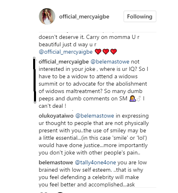The image size is (178, 193).
Task: Click the partially visible like icon at bottom
Action: (x=44, y=192)
